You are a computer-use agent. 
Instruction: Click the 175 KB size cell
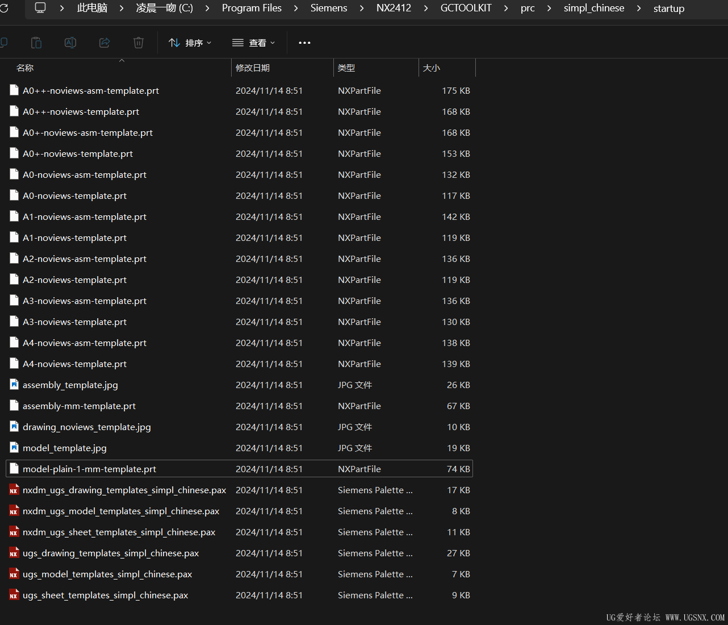(456, 90)
